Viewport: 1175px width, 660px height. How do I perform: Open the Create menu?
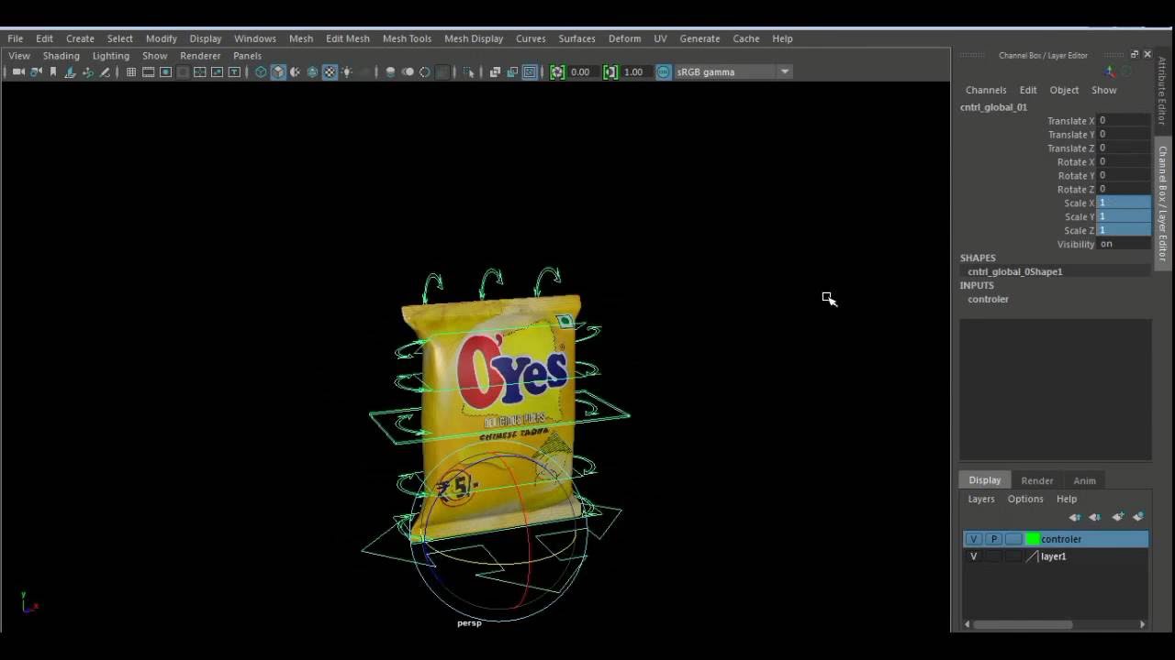coord(80,38)
